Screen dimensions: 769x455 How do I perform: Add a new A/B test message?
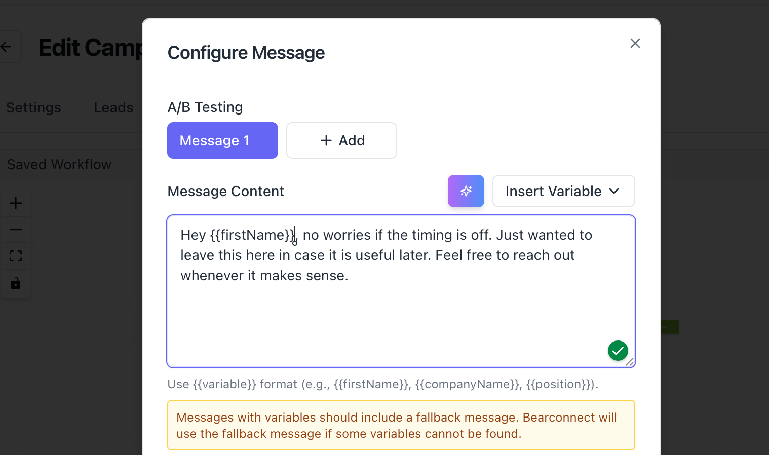[x=341, y=140]
